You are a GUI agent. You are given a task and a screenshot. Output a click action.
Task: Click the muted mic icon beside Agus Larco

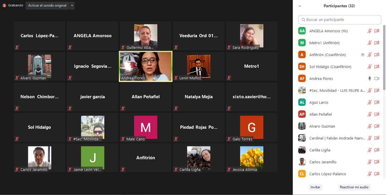point(369,102)
